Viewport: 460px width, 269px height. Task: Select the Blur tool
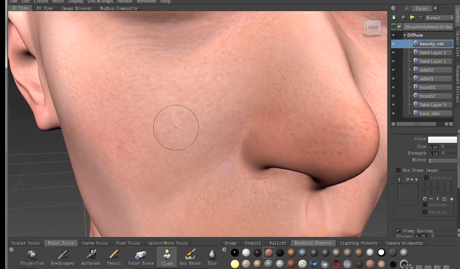tap(212, 256)
